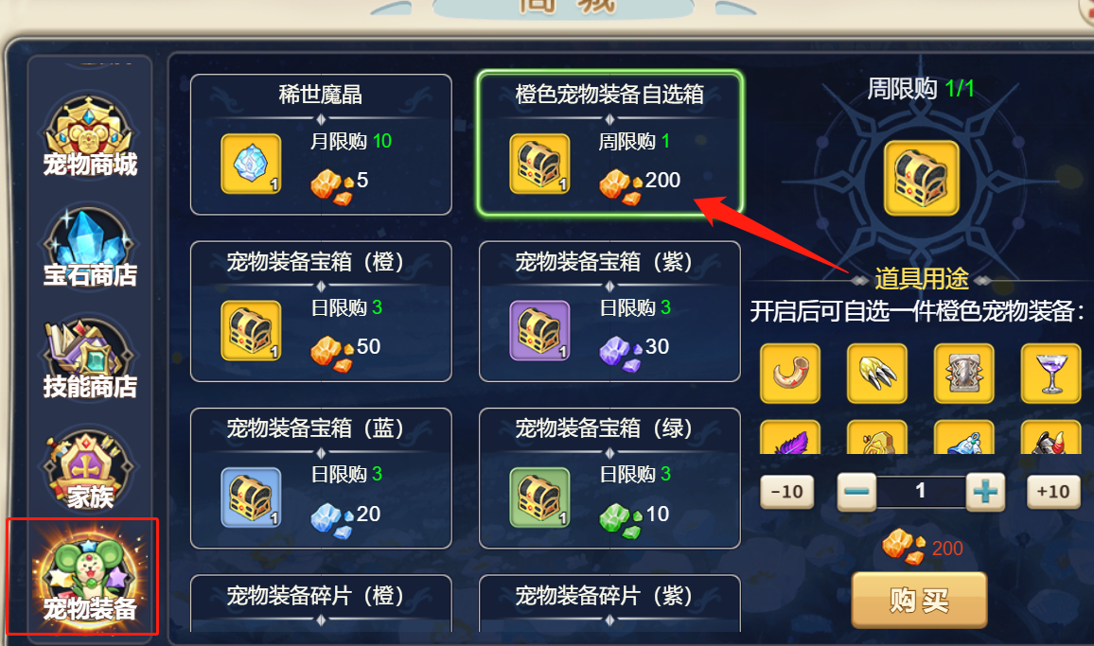The width and height of the screenshot is (1094, 646).
Task: View the claw equipment icon in preview
Action: [x=877, y=374]
